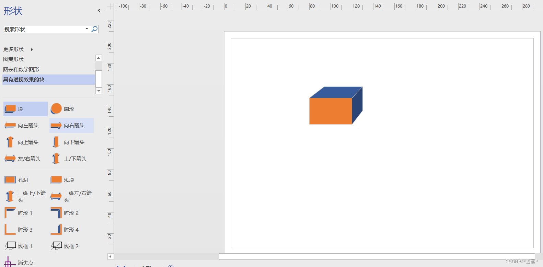Pick the 肘形 4 elbow shape

[x=56, y=229]
